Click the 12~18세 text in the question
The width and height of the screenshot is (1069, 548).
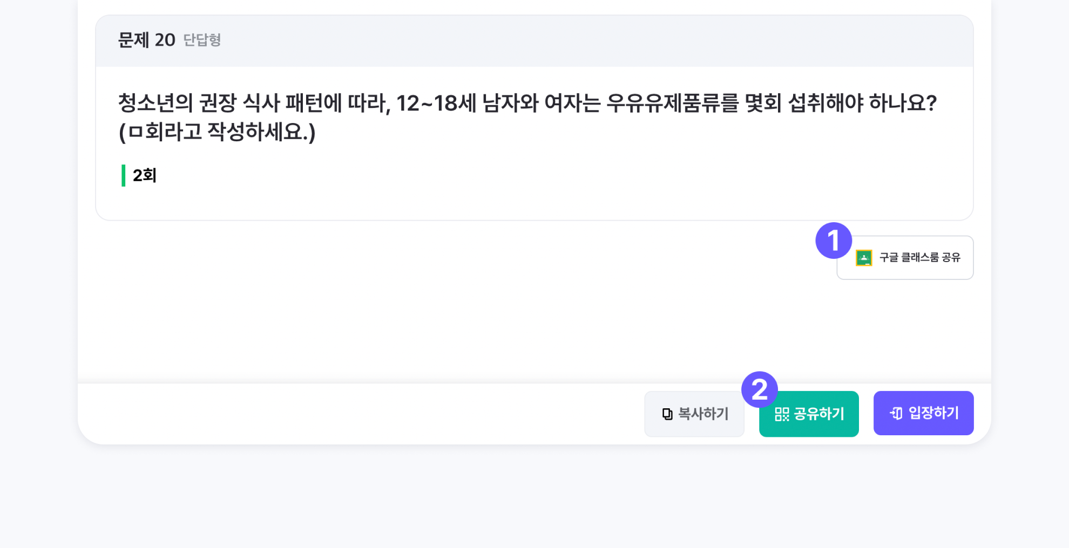coord(436,103)
